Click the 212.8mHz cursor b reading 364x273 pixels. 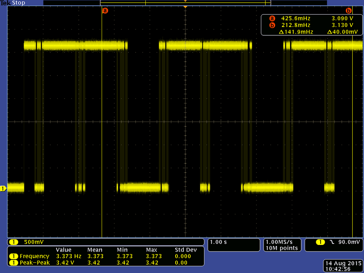pyautogui.click(x=295, y=25)
